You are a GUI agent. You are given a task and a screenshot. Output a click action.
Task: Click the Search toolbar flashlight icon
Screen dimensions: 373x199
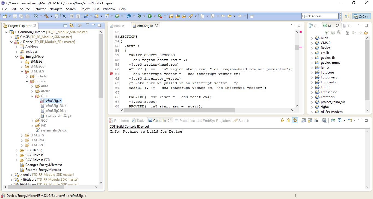191,16
